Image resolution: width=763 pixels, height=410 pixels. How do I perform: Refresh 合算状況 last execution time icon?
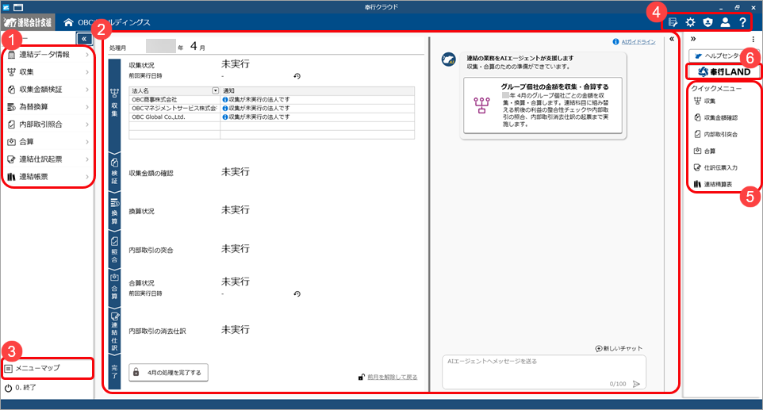click(297, 294)
